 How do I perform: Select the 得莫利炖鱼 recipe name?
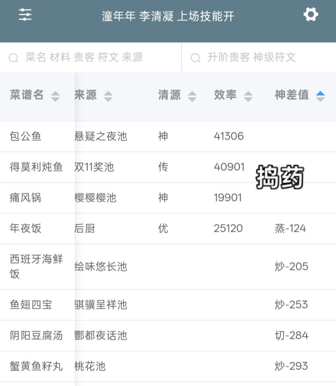pos(36,167)
